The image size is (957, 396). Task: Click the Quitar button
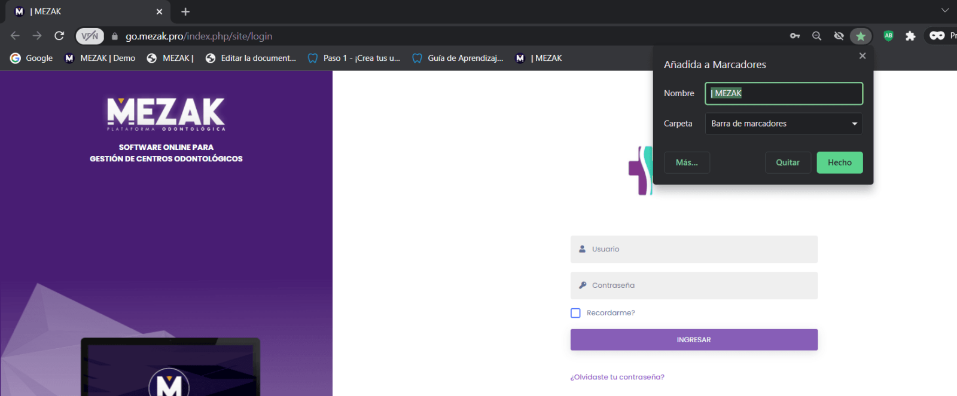pyautogui.click(x=788, y=162)
